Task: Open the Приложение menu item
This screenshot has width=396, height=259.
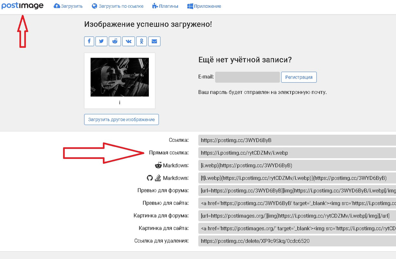Action: (x=204, y=6)
